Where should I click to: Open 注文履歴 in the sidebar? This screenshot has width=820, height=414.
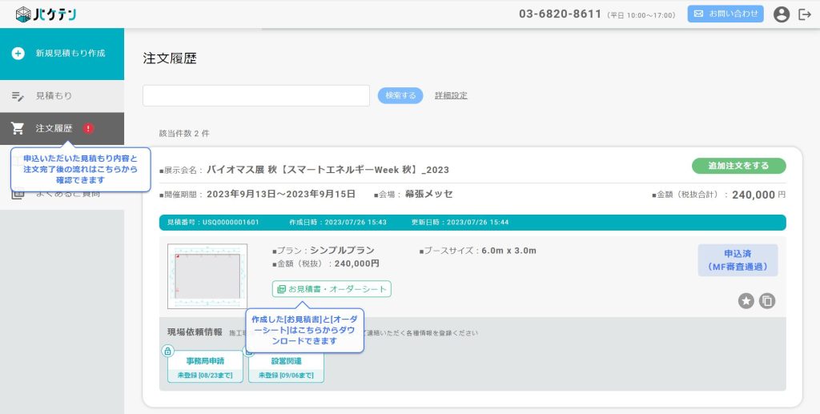[x=62, y=129]
